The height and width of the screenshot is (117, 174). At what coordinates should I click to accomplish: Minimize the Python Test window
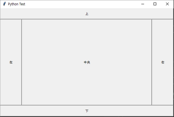143,4
